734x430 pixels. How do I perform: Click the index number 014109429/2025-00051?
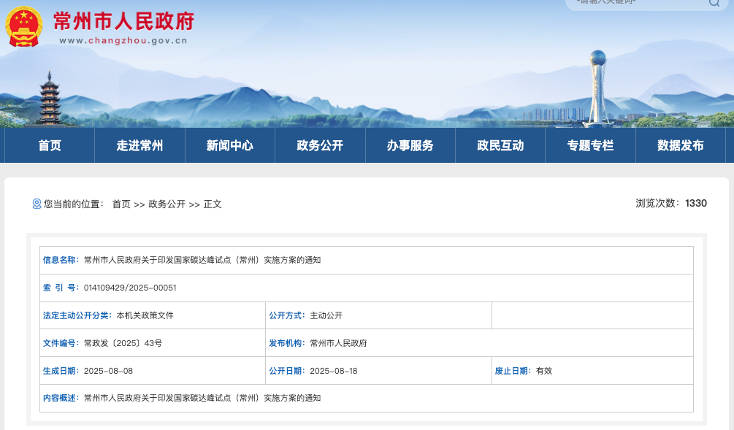130,288
